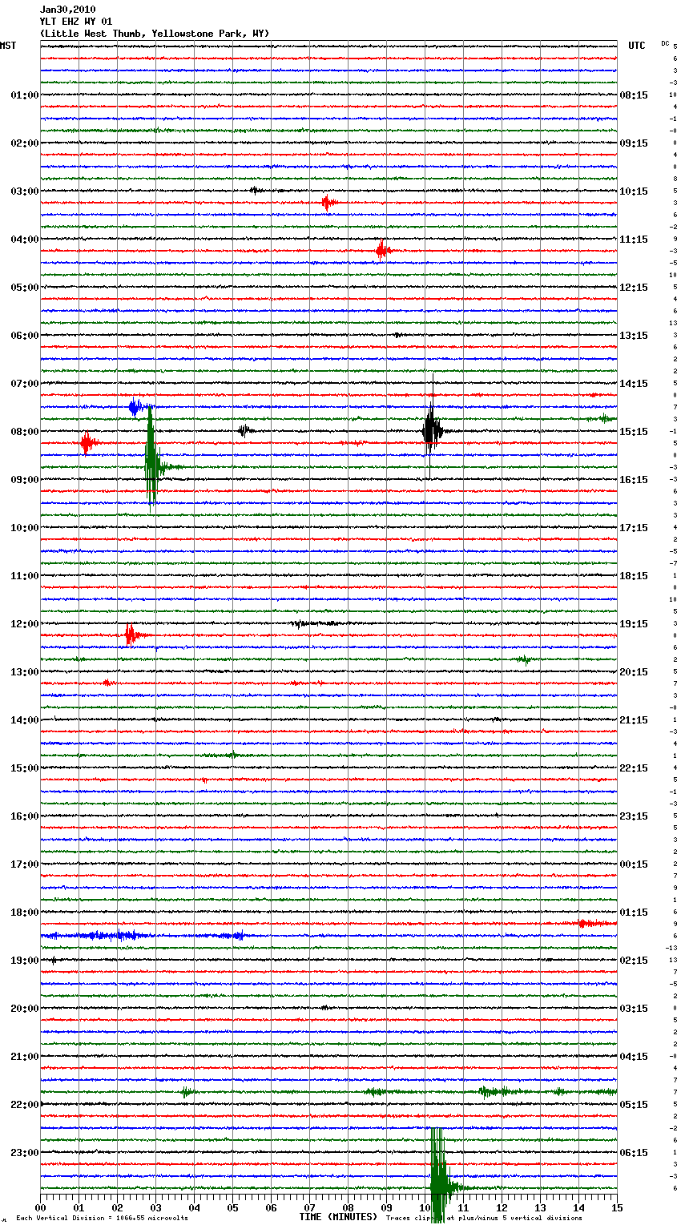Click the 21:15 UTC time label
Screen dimensions: 681x1229
coord(634,720)
